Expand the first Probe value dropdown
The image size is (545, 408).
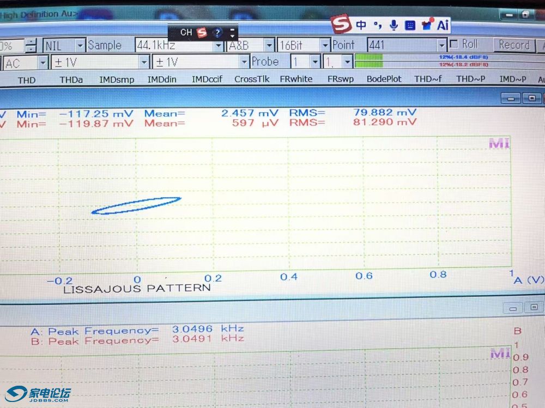[315, 62]
